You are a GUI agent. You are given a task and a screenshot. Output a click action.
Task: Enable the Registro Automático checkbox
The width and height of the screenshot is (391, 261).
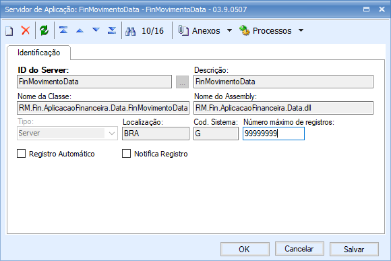pos(21,154)
